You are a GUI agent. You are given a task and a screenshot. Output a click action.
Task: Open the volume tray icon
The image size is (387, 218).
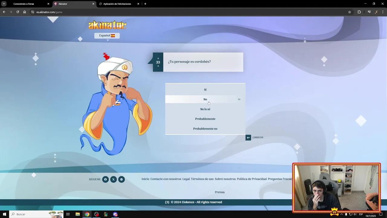point(355,214)
